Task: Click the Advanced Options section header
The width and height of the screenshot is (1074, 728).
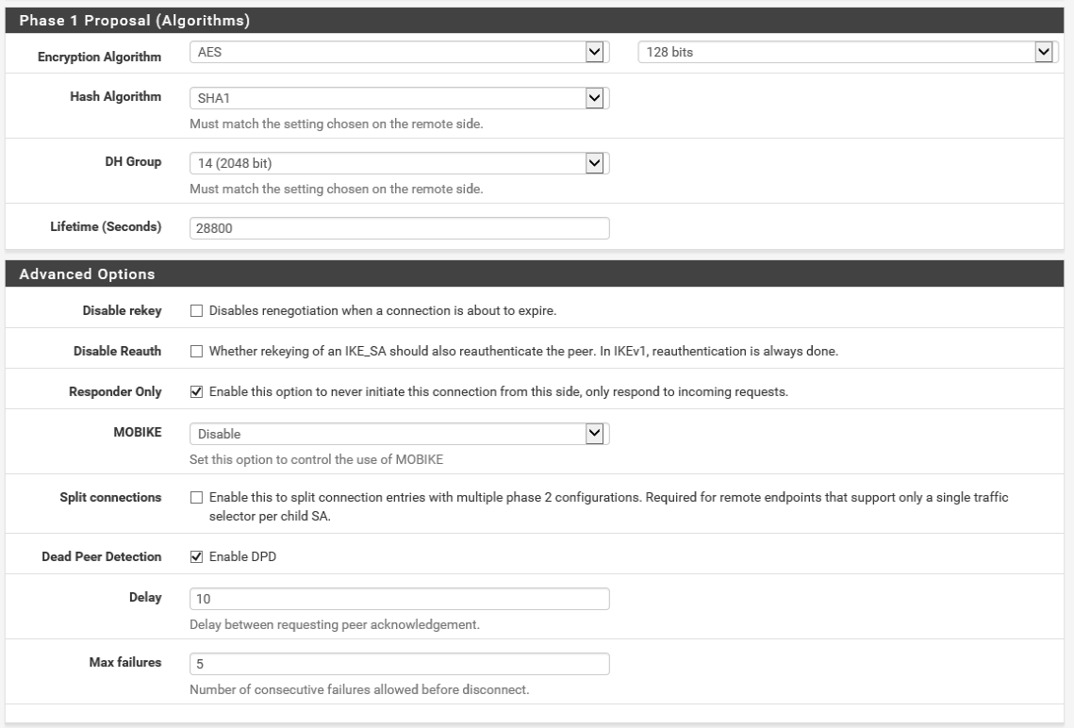Action: (88, 274)
